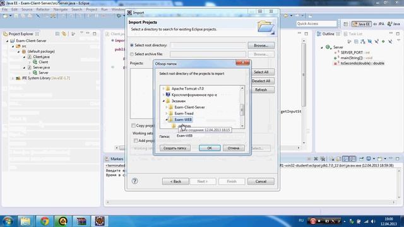Select Exam-Tread folder in the tree

pos(184,113)
